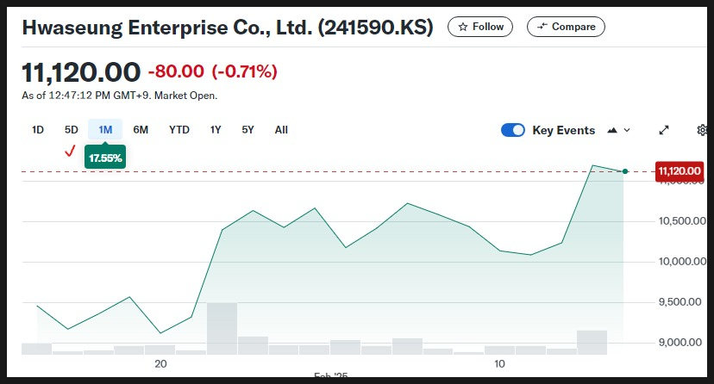The image size is (714, 384).
Task: Click the green end-point dot on the line
Action: click(625, 171)
